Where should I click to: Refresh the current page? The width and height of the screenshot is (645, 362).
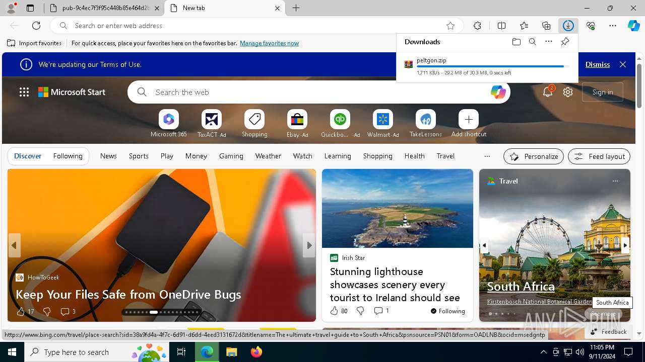click(x=36, y=26)
